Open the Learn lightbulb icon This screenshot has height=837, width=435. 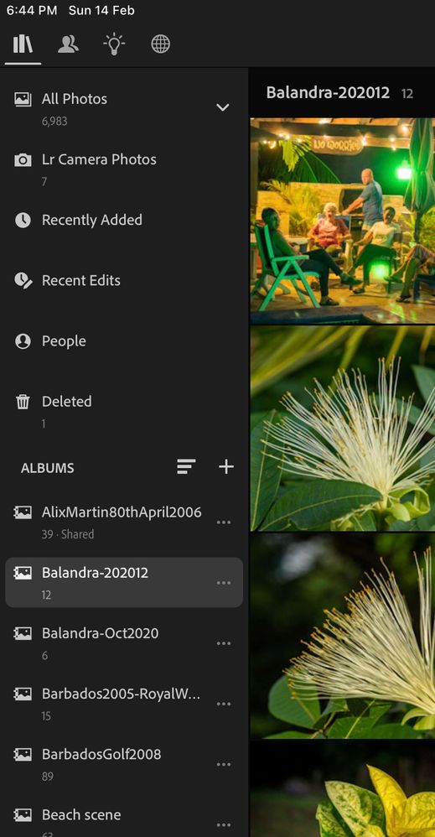click(x=114, y=44)
